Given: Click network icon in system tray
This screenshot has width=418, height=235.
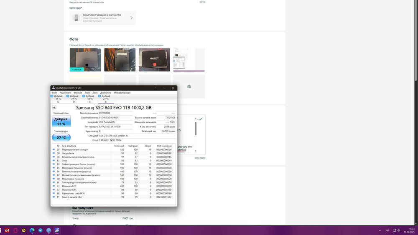Looking at the screenshot, I should click(x=394, y=230).
